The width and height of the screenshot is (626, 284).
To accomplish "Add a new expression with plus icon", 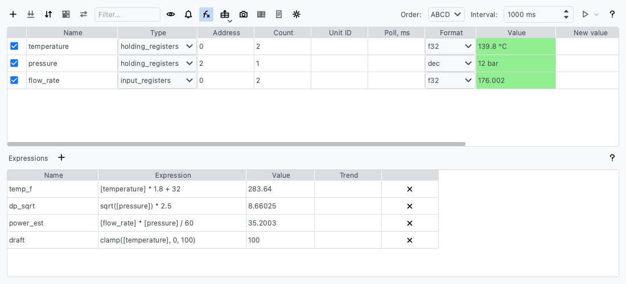I will [61, 157].
